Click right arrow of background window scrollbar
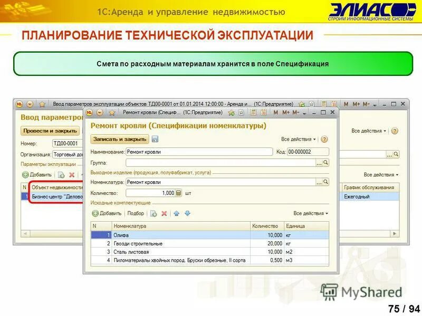This screenshot has height=316, width=422. click(395, 233)
